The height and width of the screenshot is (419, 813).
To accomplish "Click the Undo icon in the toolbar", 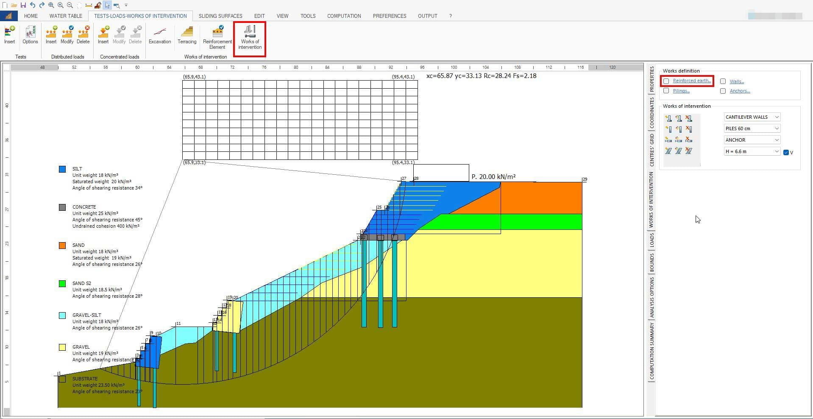I will (32, 5).
